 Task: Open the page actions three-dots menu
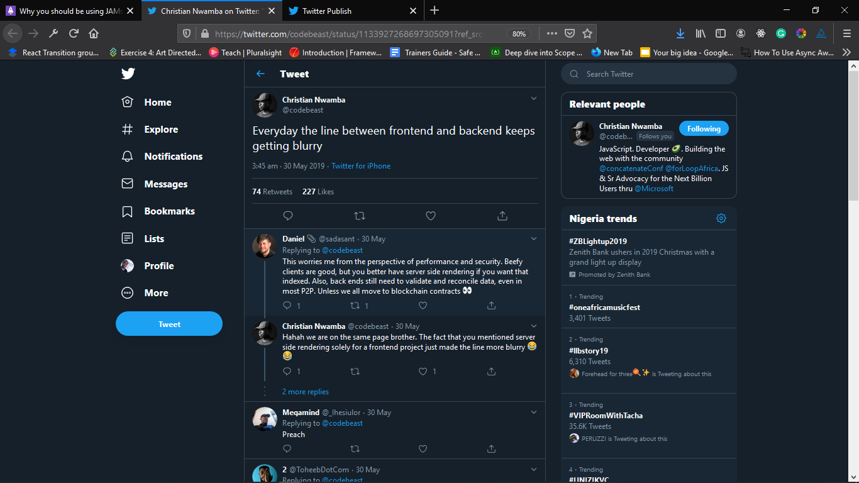pos(551,33)
